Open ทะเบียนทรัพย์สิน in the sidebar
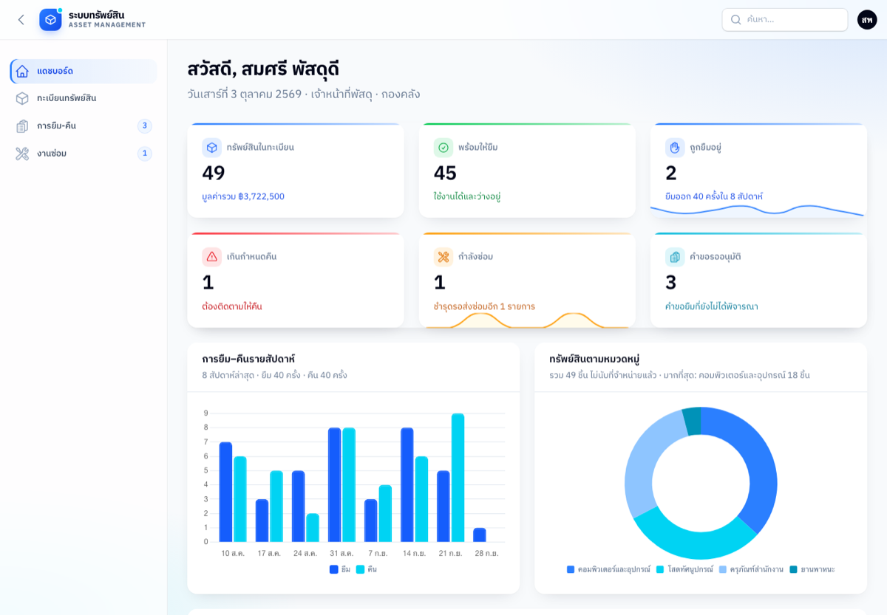The image size is (887, 615). pyautogui.click(x=84, y=98)
